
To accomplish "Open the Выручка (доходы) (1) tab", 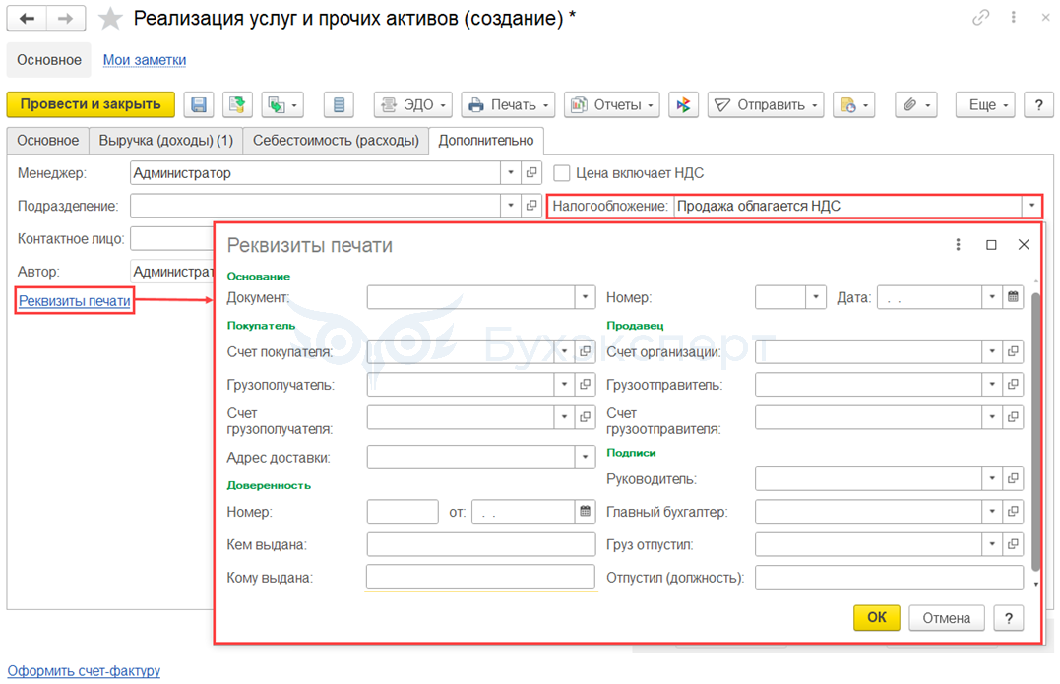I will (166, 141).
